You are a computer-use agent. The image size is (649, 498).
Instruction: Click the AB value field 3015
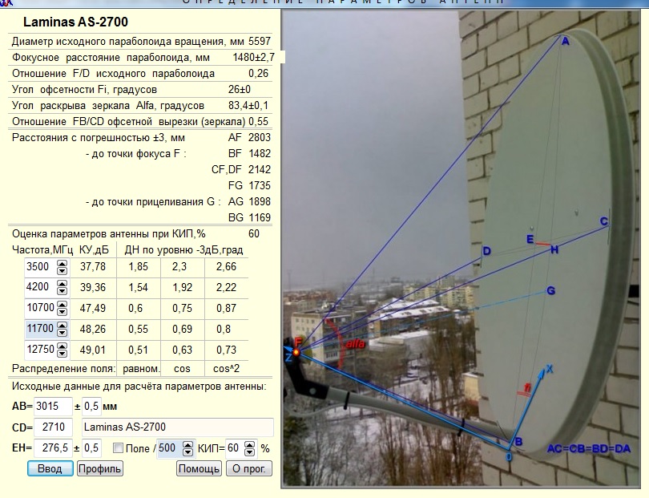point(53,406)
